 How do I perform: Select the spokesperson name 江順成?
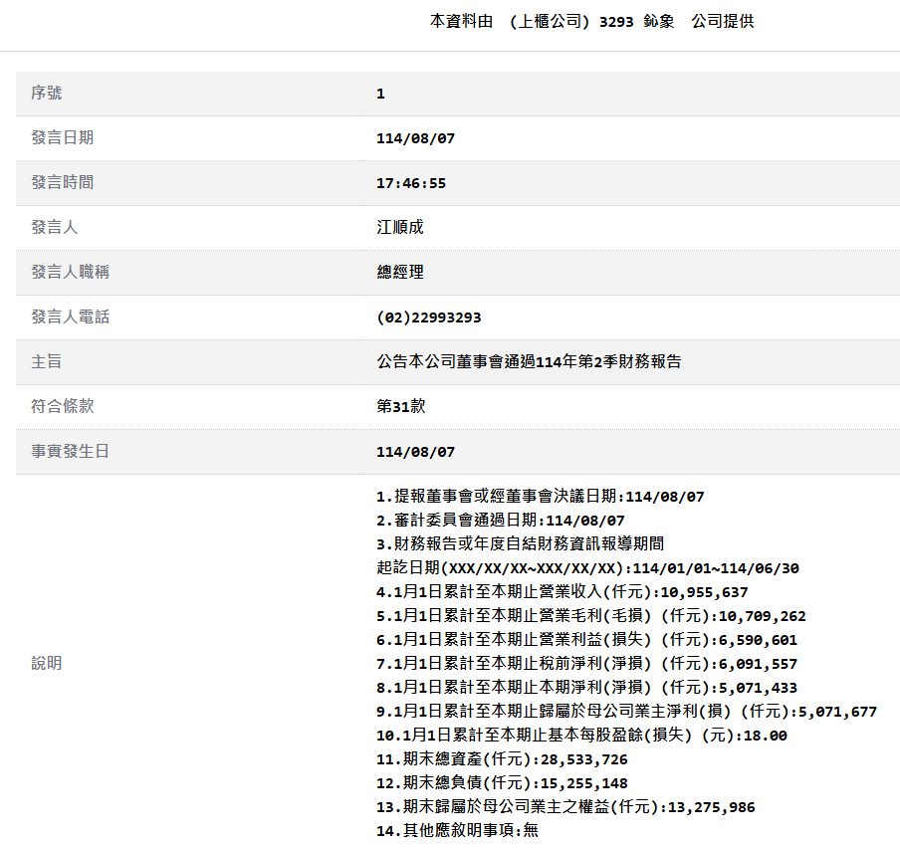point(400,227)
